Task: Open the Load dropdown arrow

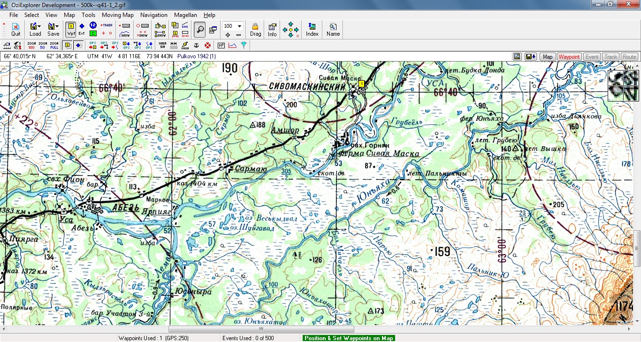Action: 39,26
